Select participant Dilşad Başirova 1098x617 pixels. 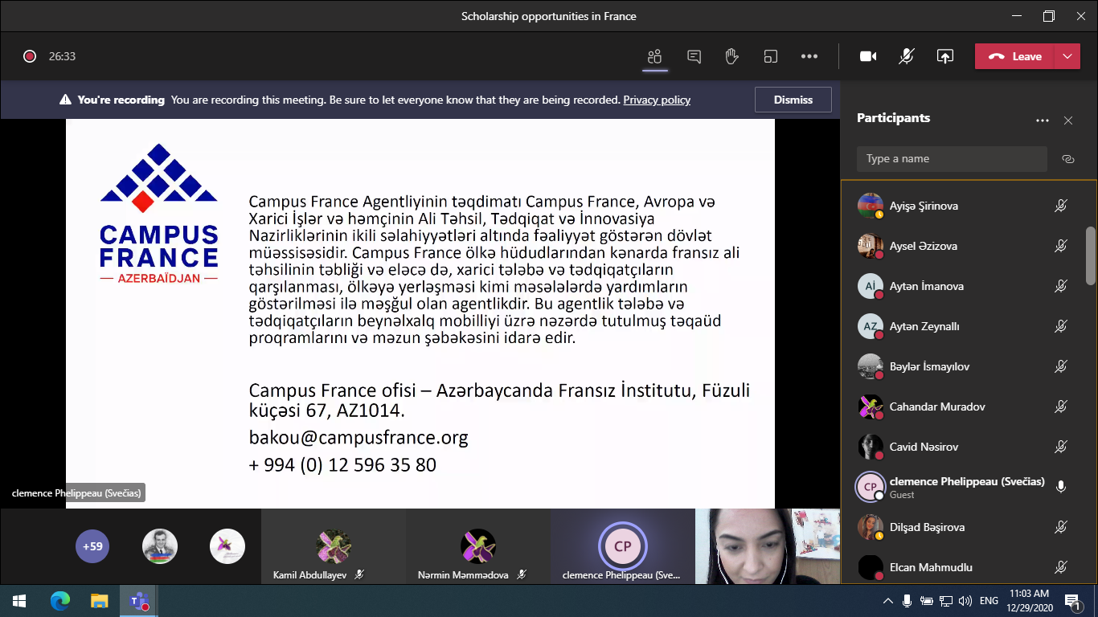coord(961,527)
